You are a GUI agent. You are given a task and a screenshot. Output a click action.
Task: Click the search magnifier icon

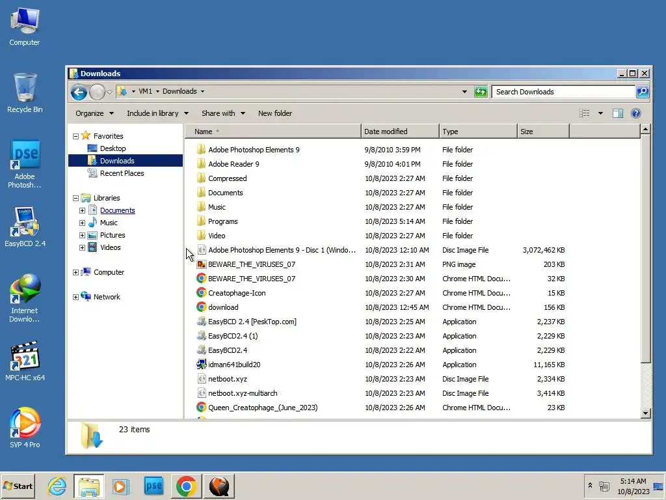click(x=643, y=91)
